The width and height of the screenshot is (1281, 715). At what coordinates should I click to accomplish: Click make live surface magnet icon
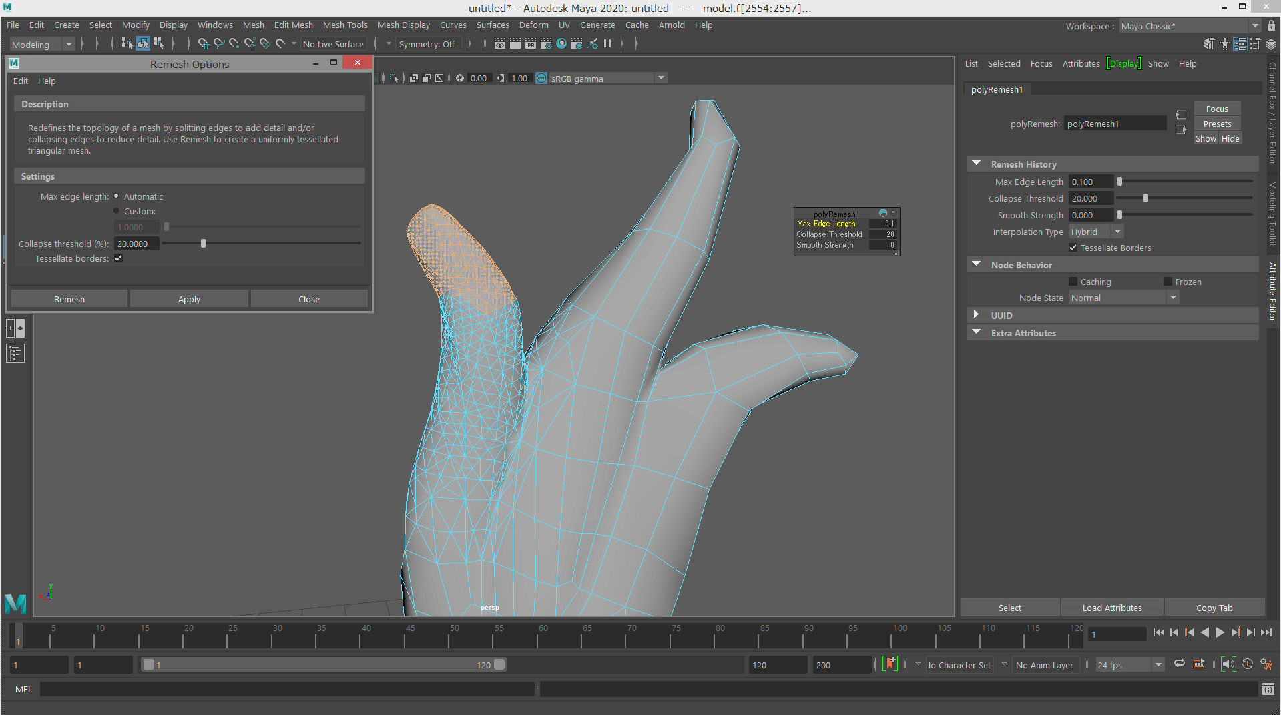(x=280, y=44)
